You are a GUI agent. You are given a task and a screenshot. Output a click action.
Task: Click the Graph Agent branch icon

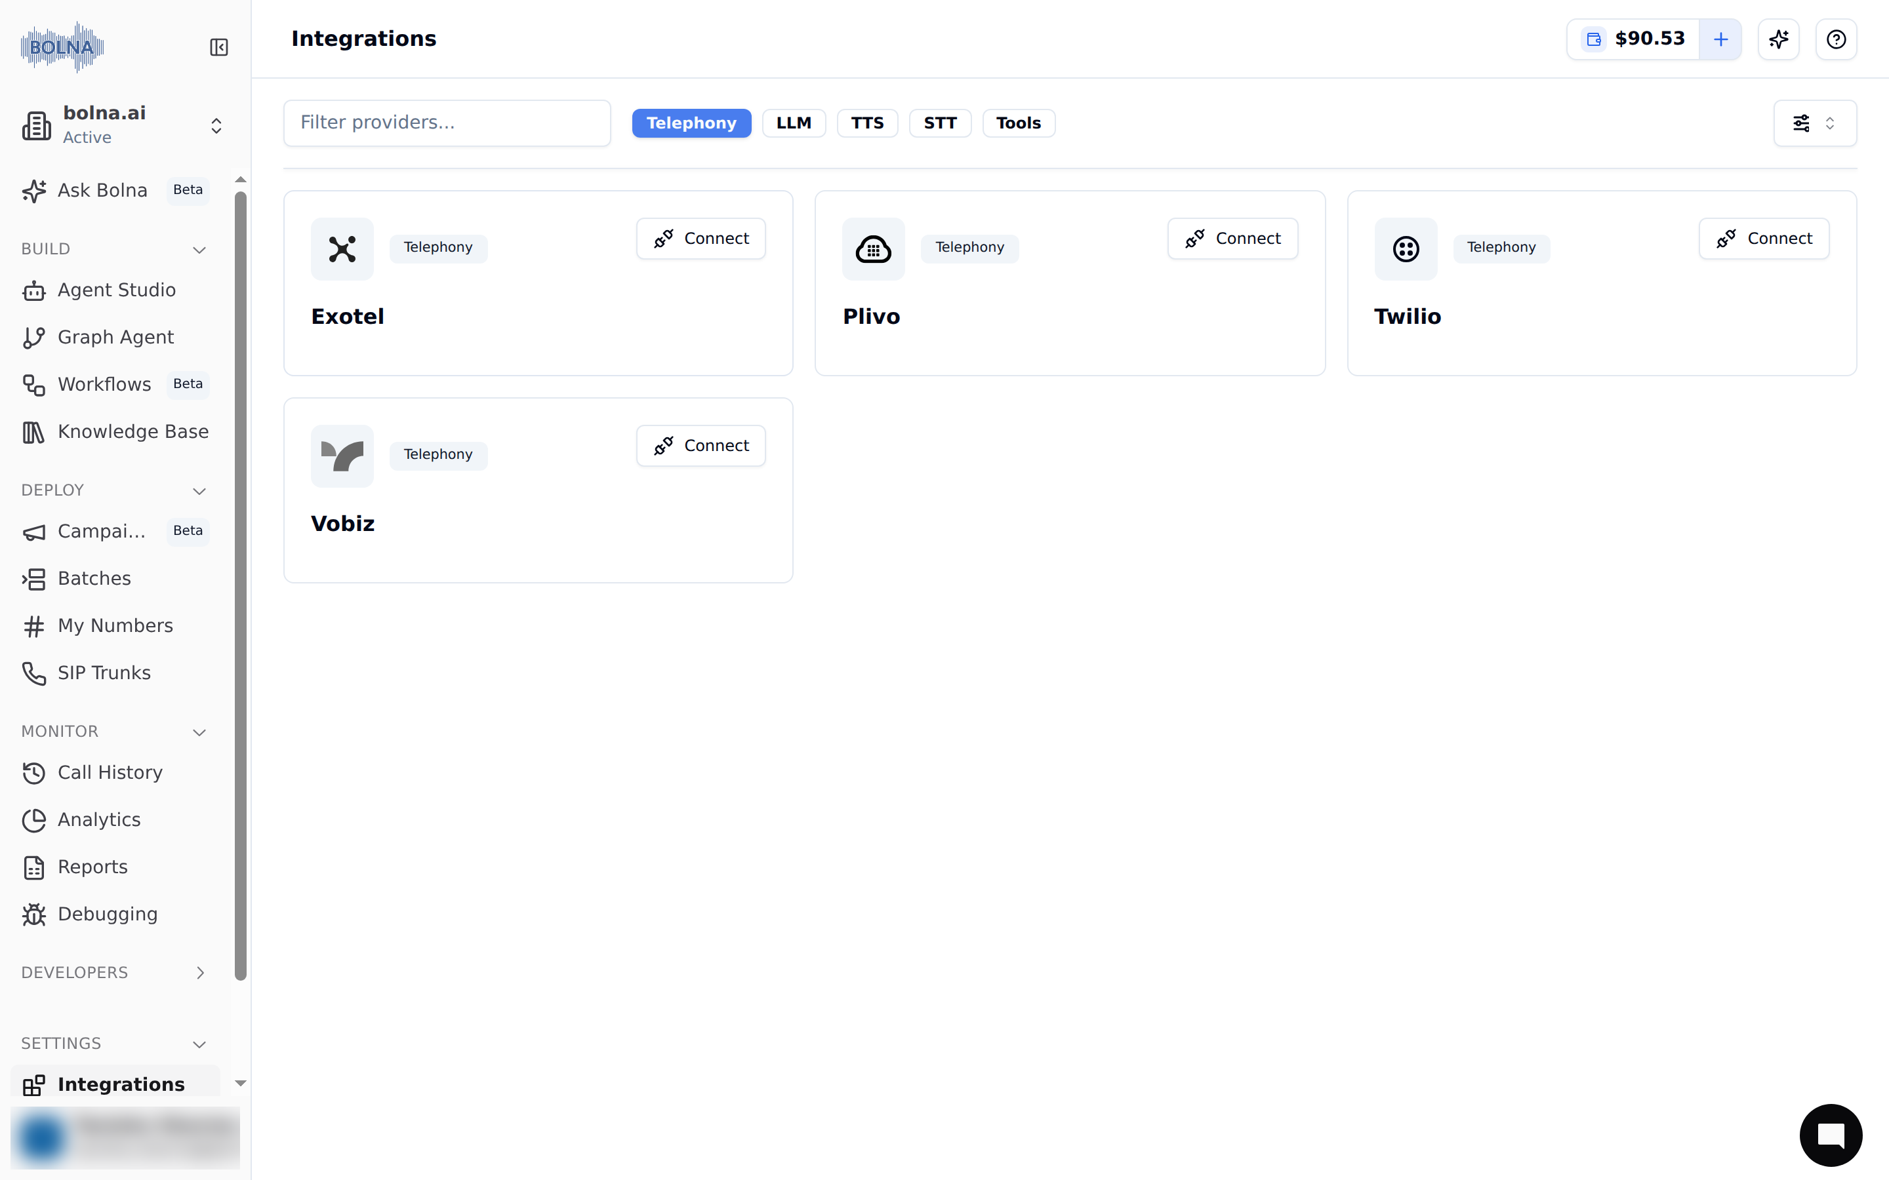tap(33, 338)
